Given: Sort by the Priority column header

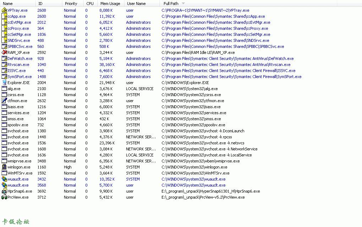Looking at the screenshot, I should point(72,4).
